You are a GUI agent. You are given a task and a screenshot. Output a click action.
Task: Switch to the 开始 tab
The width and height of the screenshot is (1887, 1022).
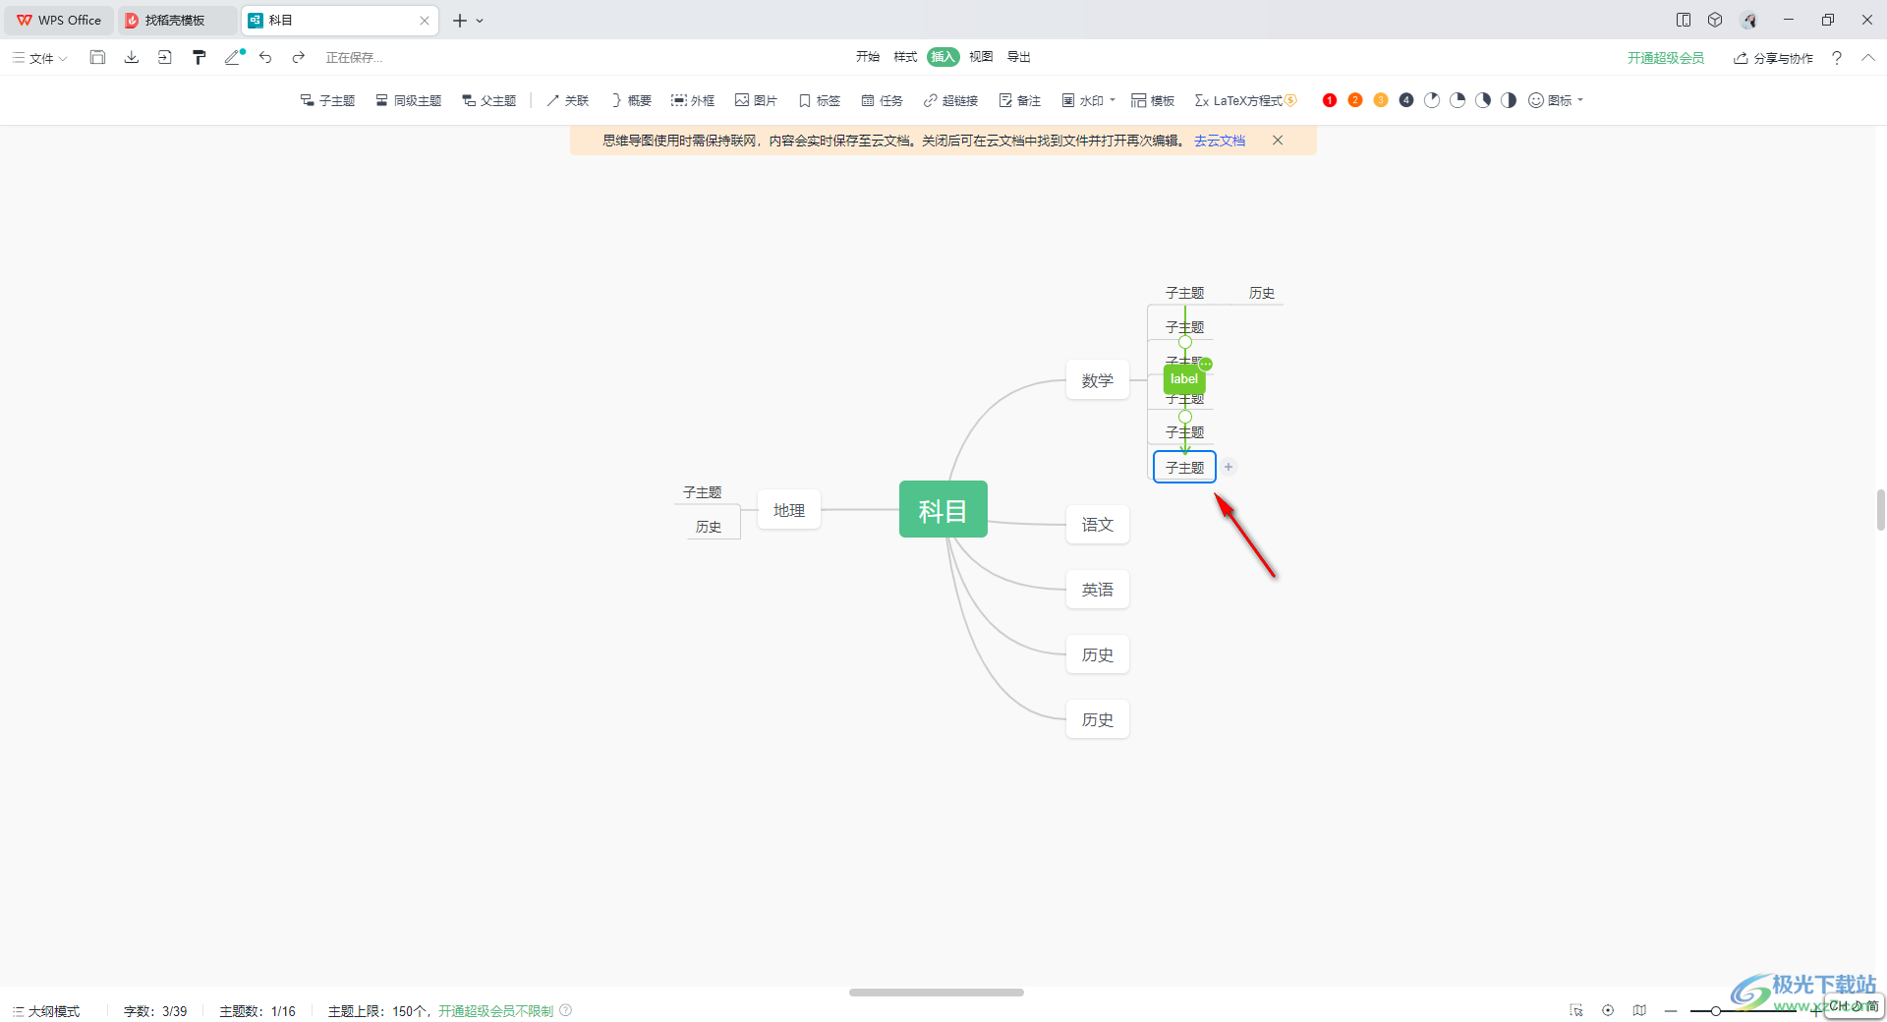(x=868, y=57)
